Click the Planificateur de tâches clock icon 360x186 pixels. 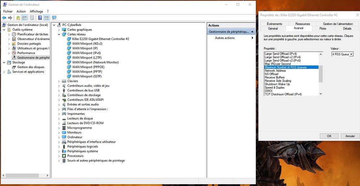pyautogui.click(x=14, y=34)
